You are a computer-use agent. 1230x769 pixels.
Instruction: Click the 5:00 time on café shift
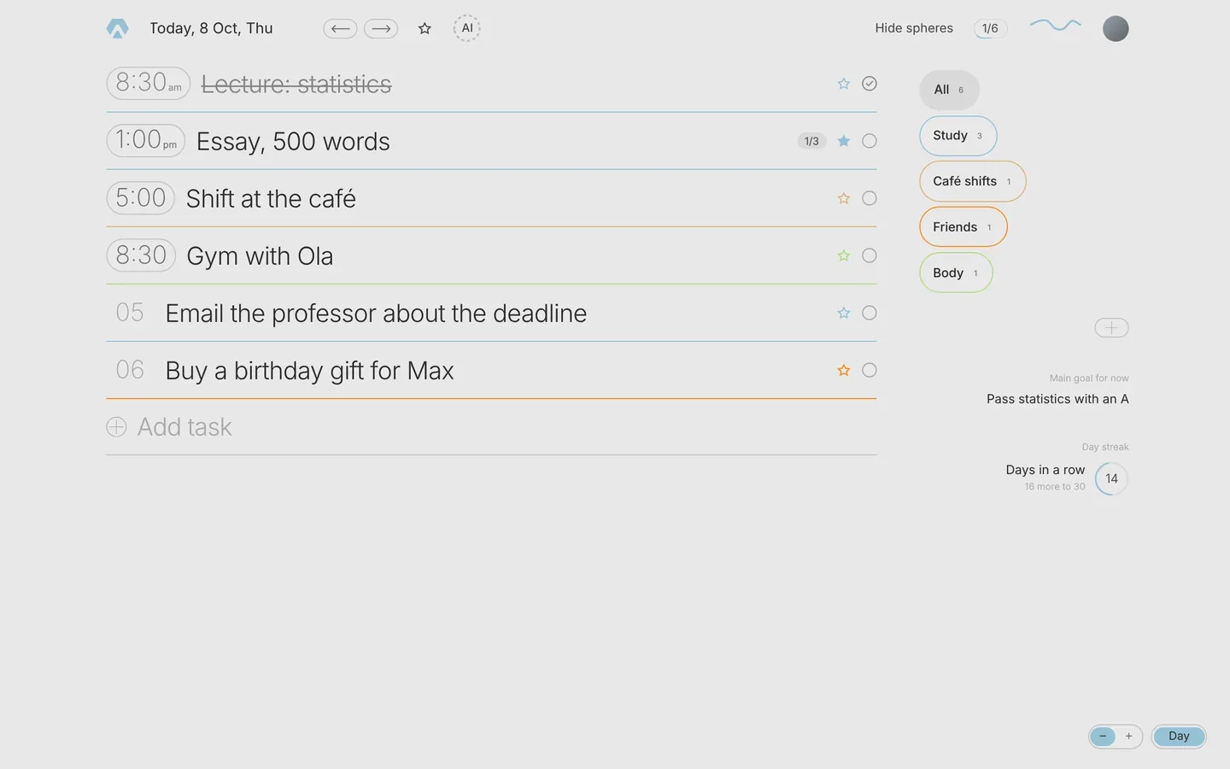(x=141, y=198)
